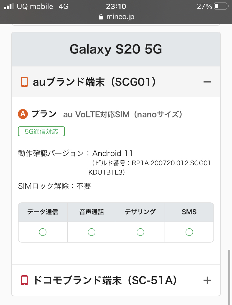Tap the green circle under 音声通話

click(x=92, y=232)
